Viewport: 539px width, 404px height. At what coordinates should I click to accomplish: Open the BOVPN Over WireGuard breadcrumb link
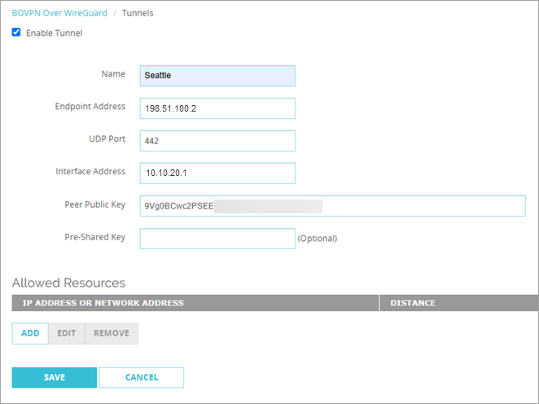tap(59, 13)
